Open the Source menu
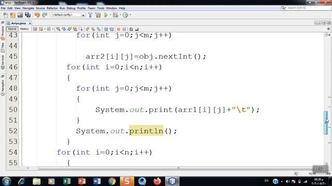332x186 pixels. (x=40, y=8)
